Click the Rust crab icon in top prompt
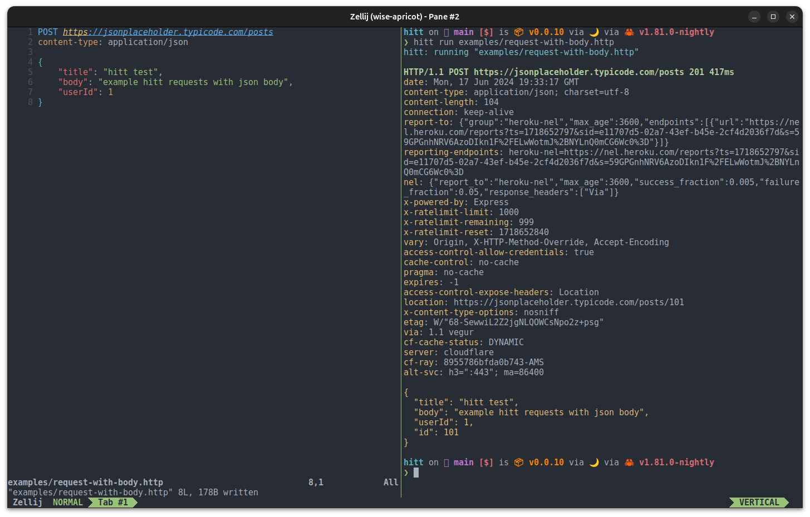 coord(629,32)
